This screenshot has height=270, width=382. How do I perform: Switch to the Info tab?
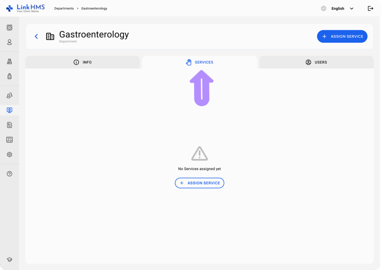(x=83, y=62)
